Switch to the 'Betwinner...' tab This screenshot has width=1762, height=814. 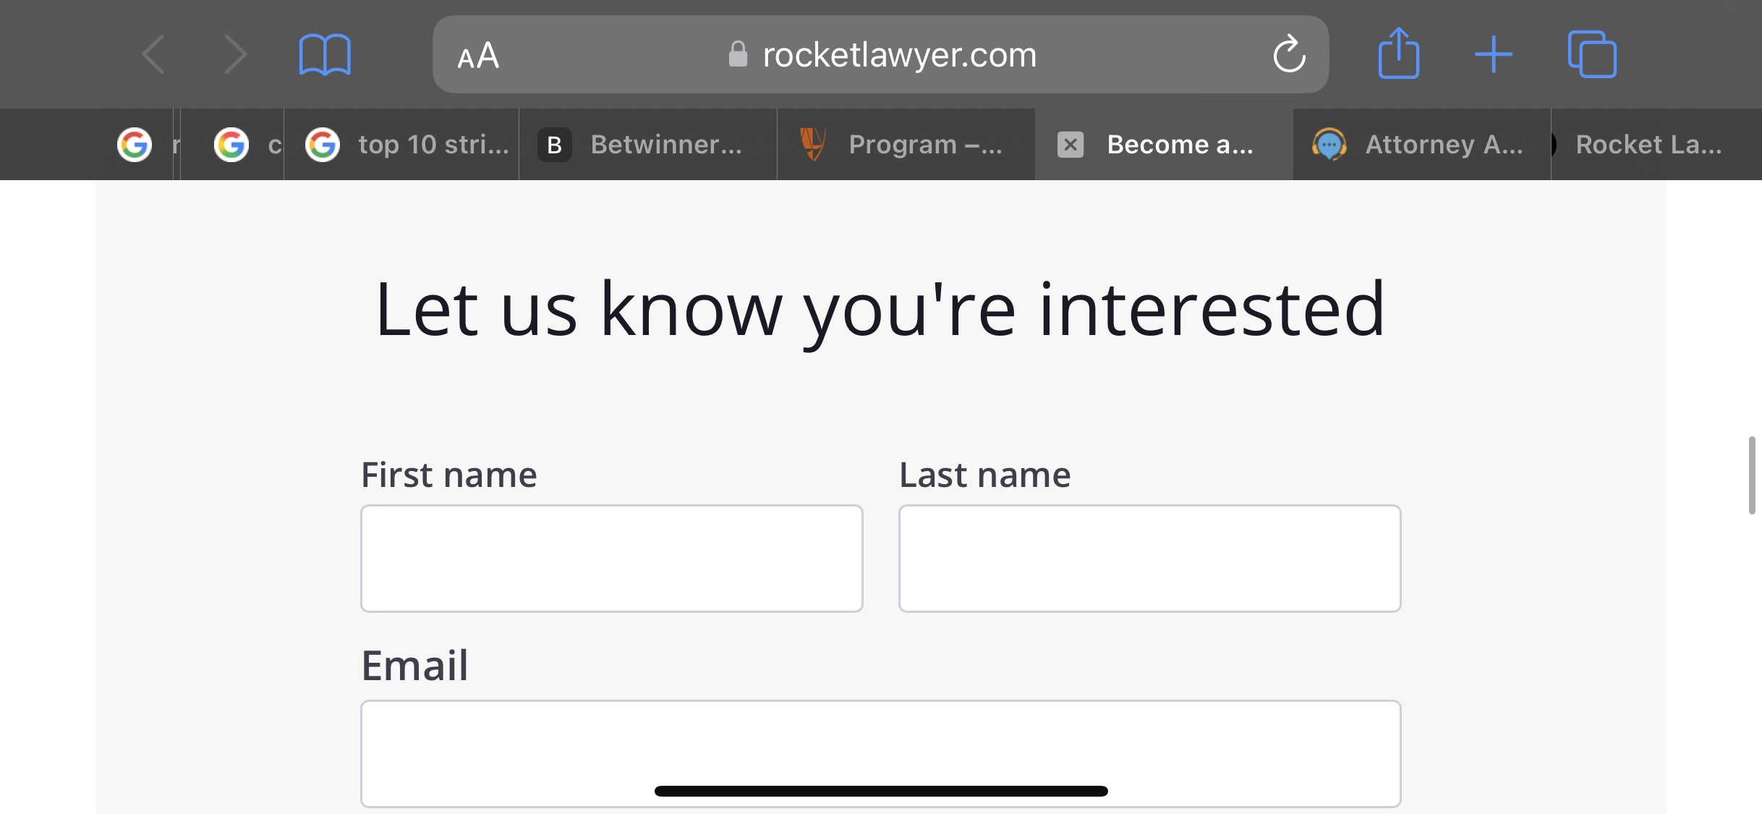pyautogui.click(x=648, y=145)
